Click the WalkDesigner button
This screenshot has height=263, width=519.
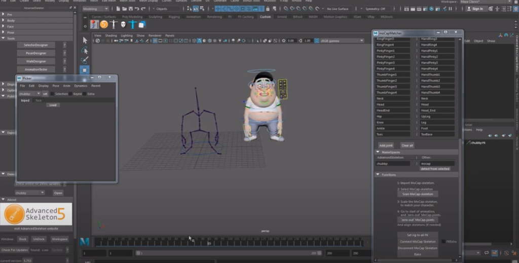[36, 61]
